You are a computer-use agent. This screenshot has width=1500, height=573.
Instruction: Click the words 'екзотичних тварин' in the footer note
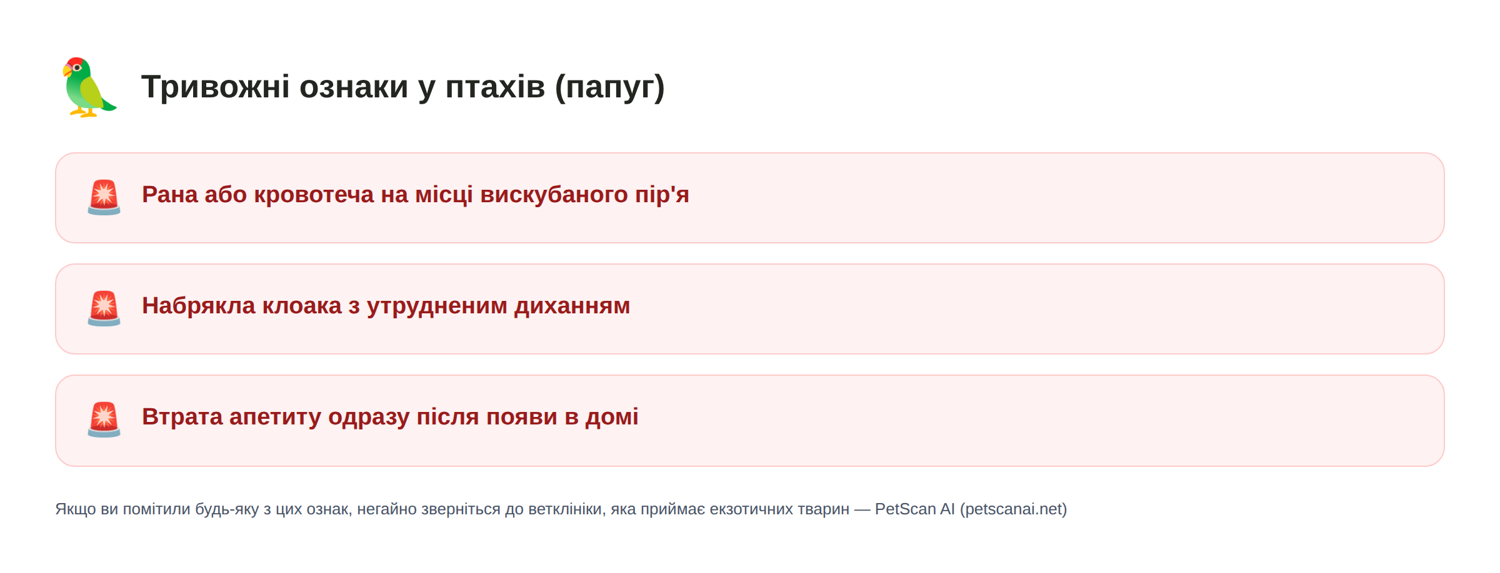(779, 509)
